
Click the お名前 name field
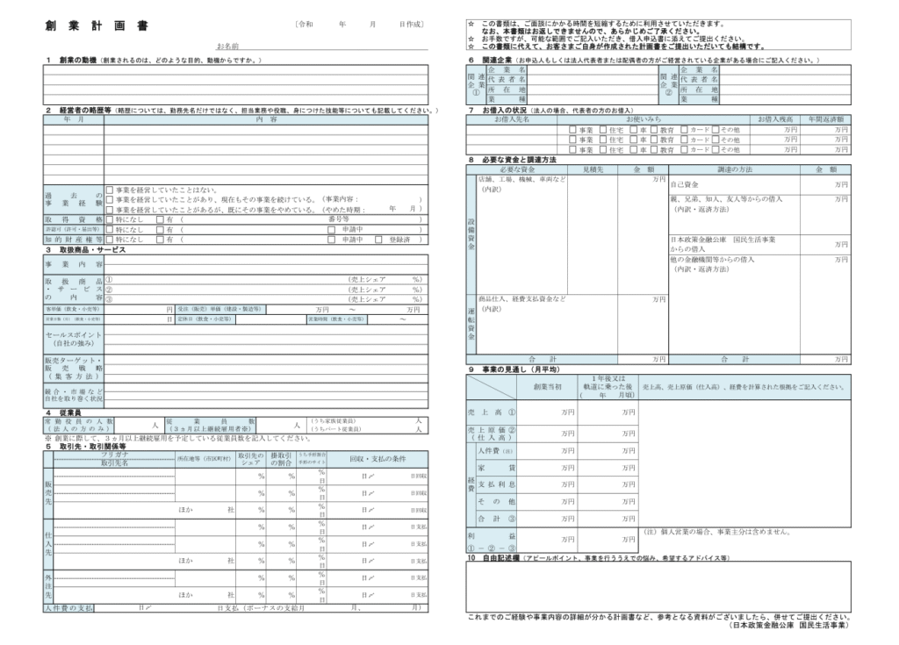(334, 44)
